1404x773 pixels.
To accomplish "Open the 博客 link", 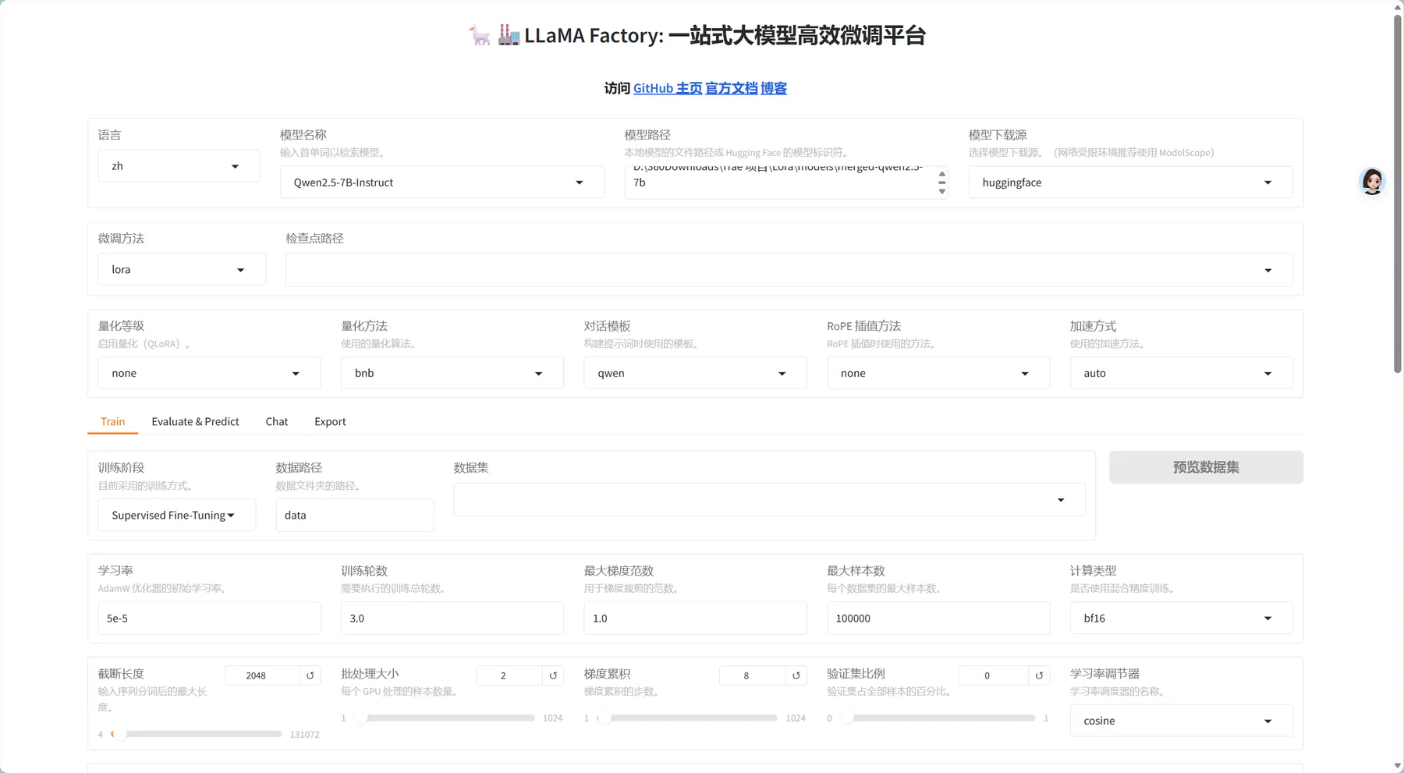I will pos(774,88).
